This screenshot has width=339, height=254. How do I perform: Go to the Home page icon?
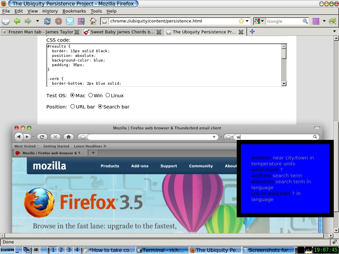tap(93, 21)
